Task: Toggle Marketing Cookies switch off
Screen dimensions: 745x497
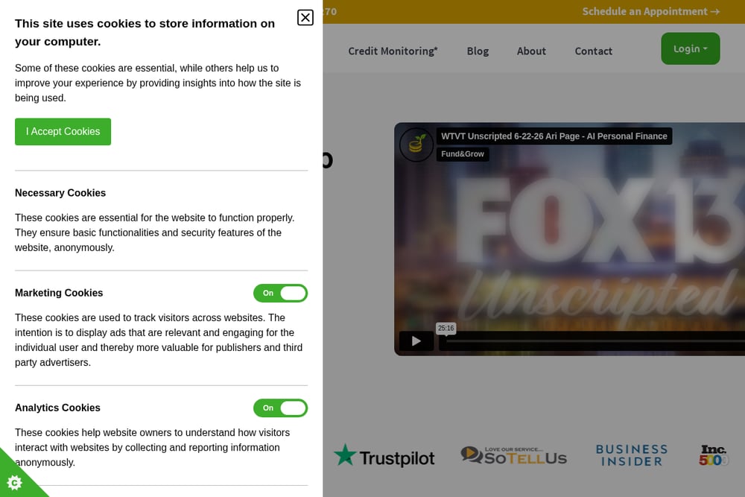Action: (280, 293)
